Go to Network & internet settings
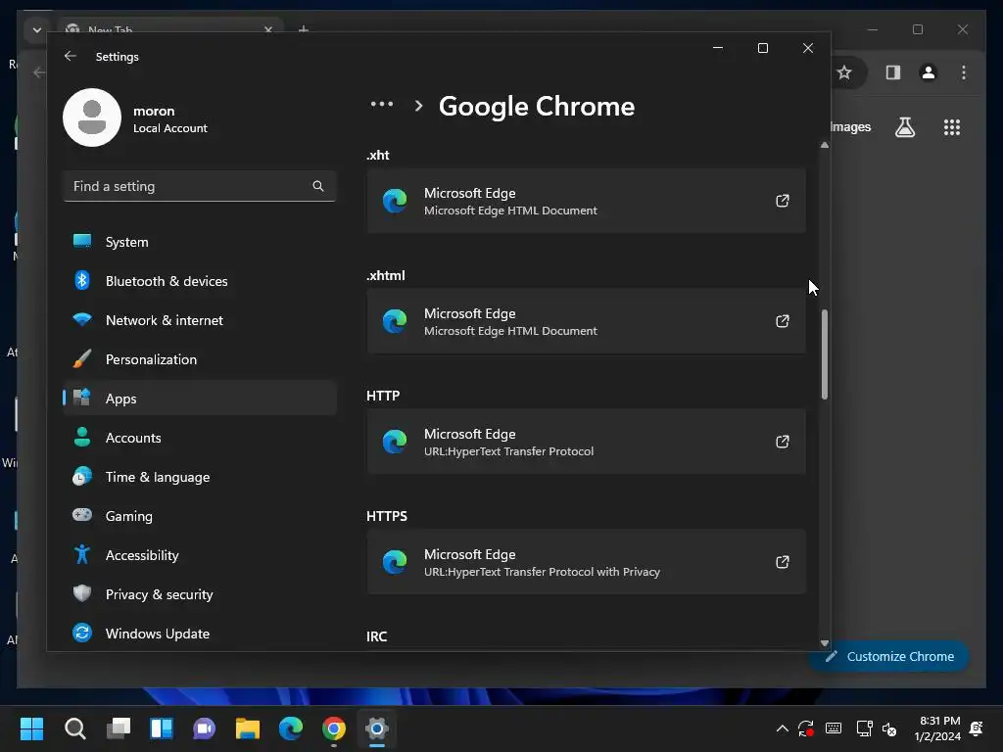Screen dimensions: 1003x752 coord(200,320)
